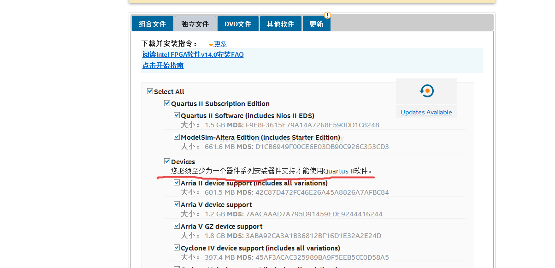This screenshot has width=555, height=268.
Task: Open 阅读Intel FPGA软件v14.0安装FAQ link
Action: pos(193,54)
